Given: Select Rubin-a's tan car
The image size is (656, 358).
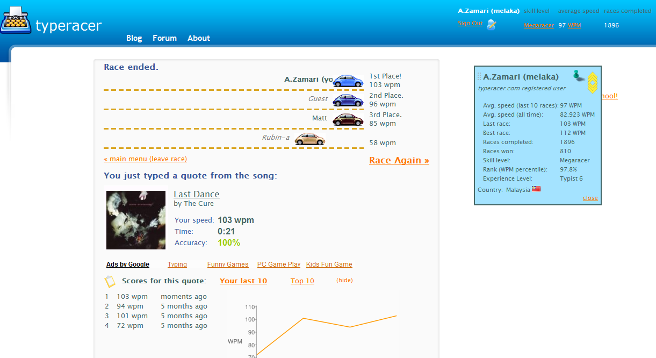Looking at the screenshot, I should click(x=309, y=139).
